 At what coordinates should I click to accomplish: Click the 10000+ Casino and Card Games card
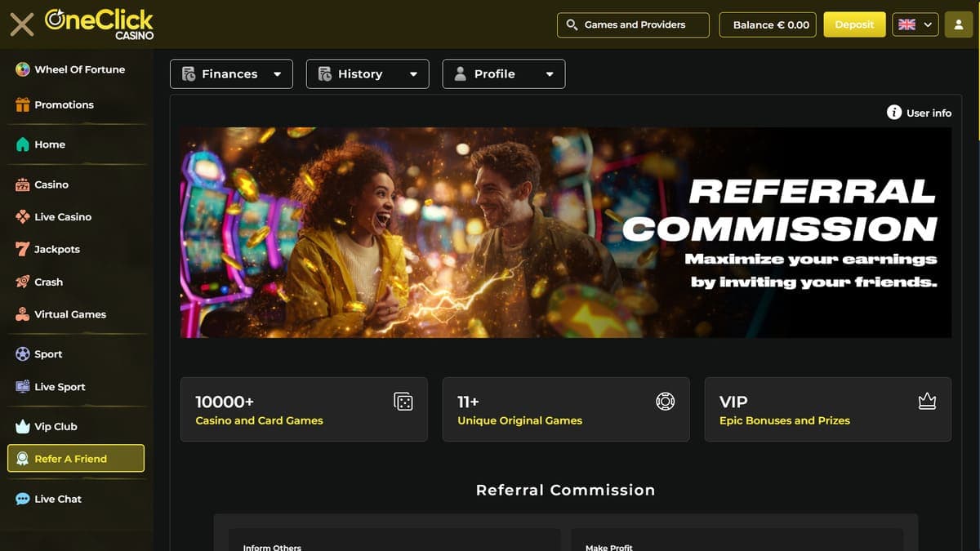304,410
